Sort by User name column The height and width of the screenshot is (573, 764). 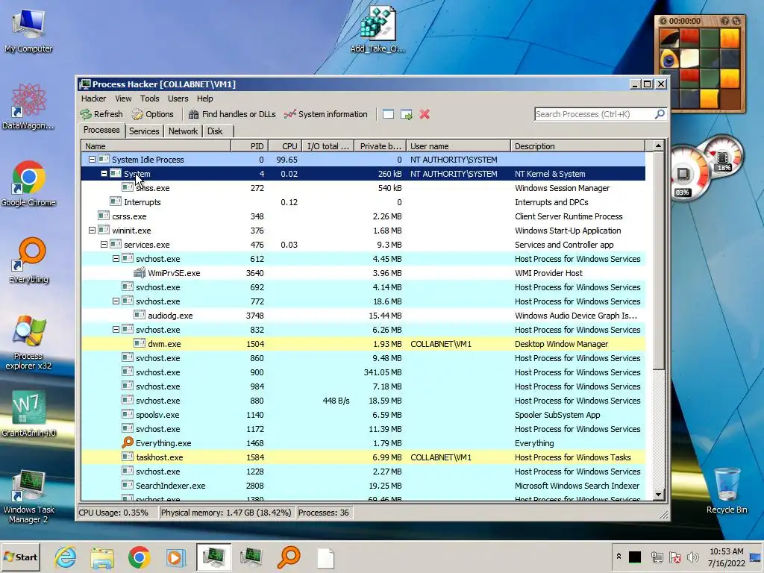coord(459,145)
